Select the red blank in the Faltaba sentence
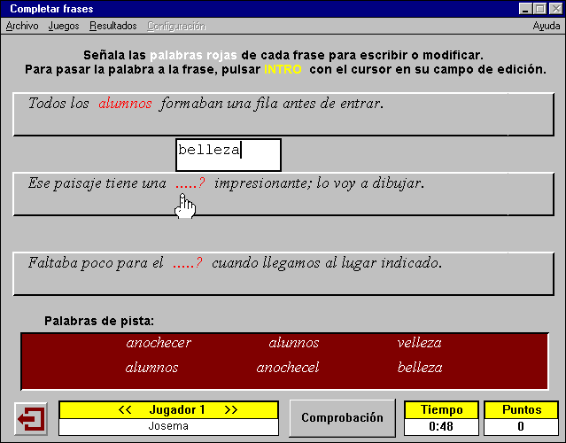This screenshot has height=443, width=566. pos(187,264)
